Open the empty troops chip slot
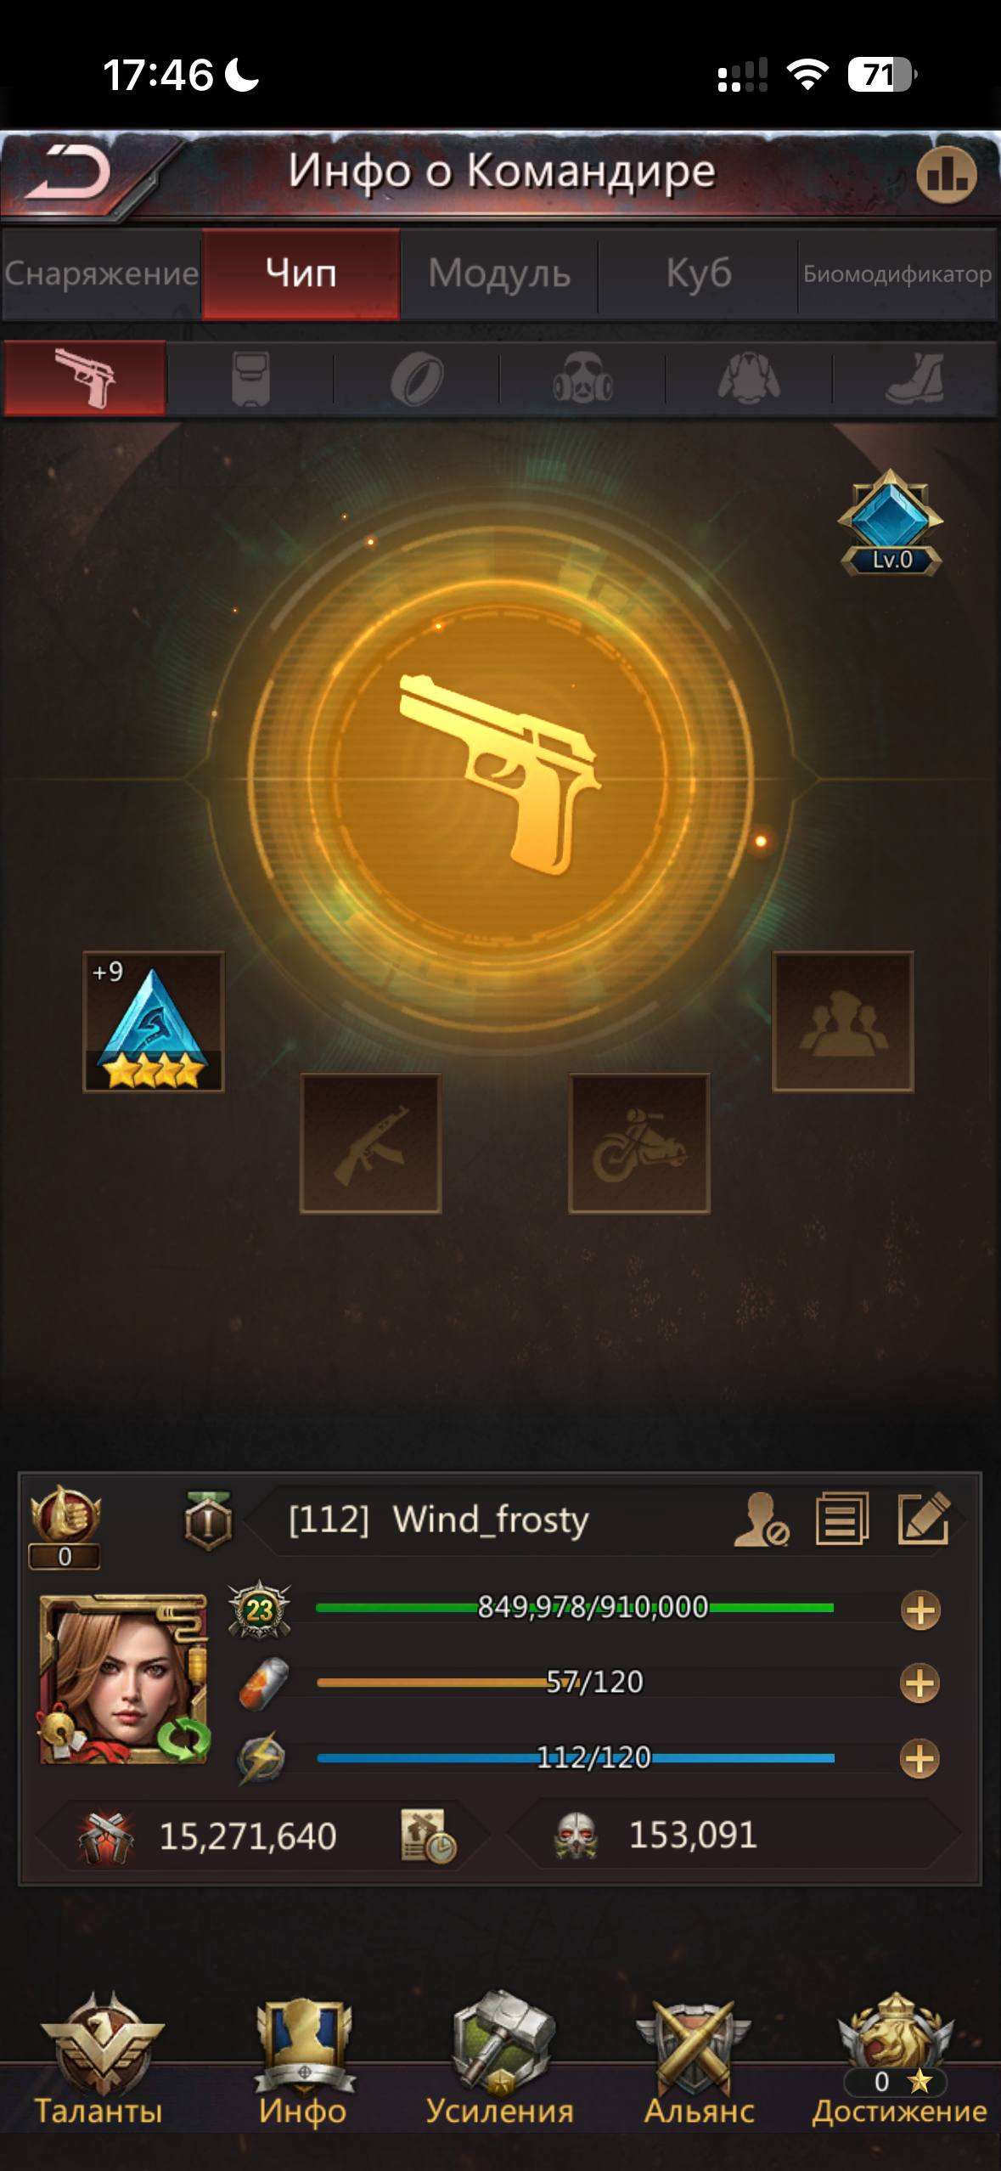Viewport: 1001px width, 2171px height. (843, 1021)
